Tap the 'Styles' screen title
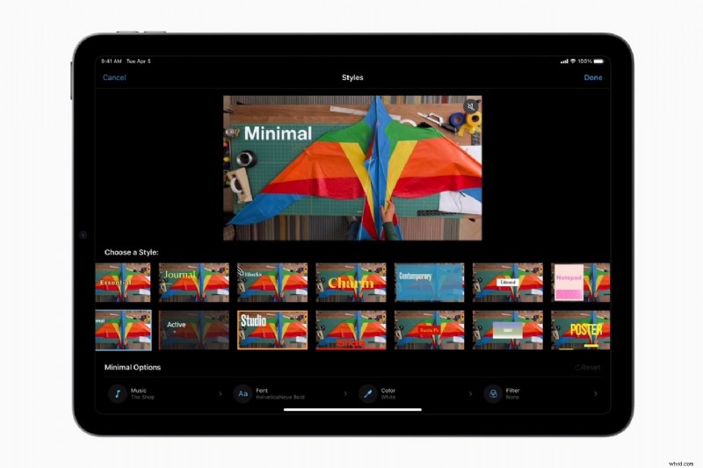Image resolution: width=703 pixels, height=468 pixels. 352,77
